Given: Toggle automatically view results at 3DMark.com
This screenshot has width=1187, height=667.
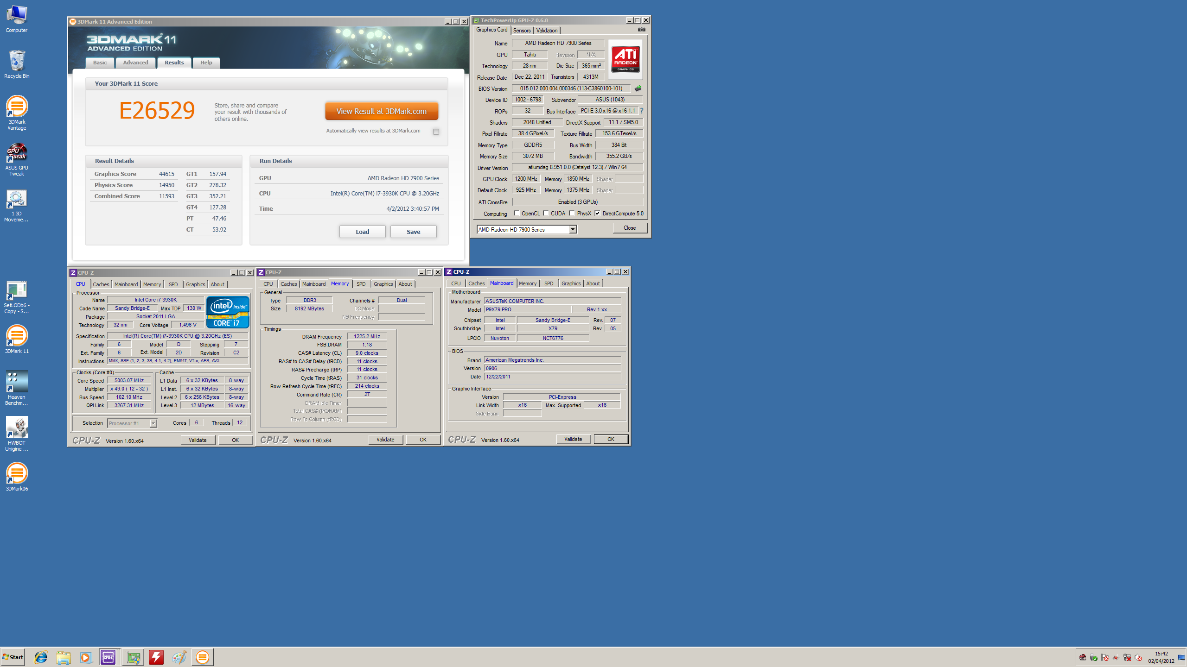Looking at the screenshot, I should pos(436,132).
